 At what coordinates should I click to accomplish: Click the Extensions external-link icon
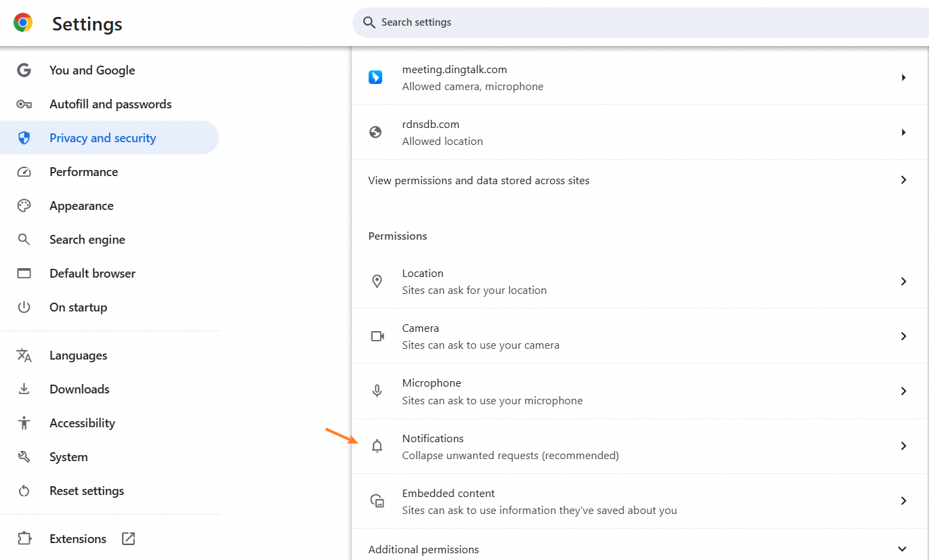point(128,539)
